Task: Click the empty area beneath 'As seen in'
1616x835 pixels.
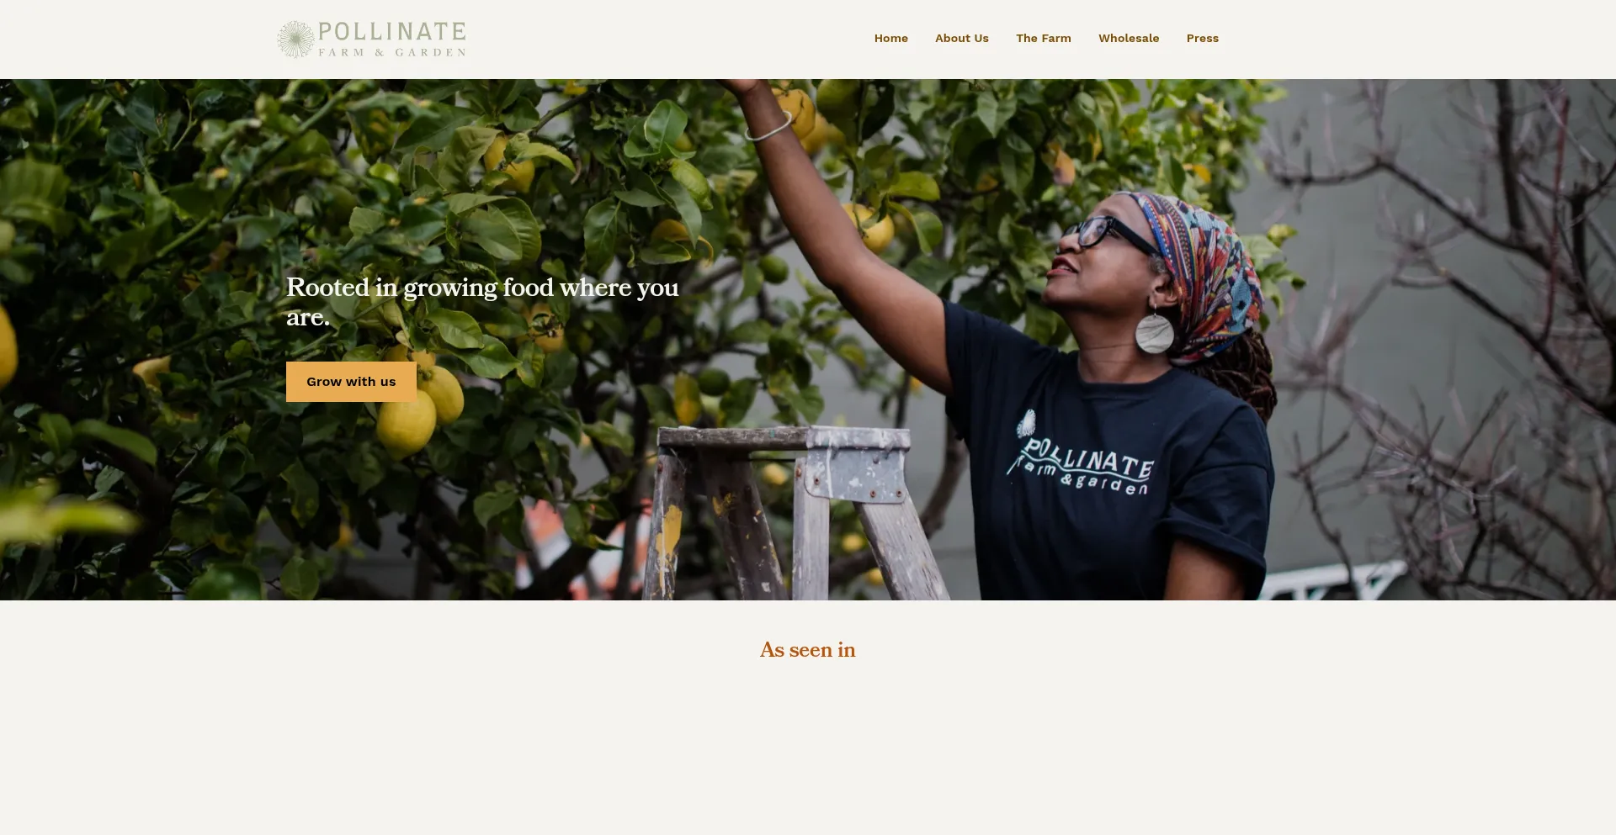Action: coord(808,748)
